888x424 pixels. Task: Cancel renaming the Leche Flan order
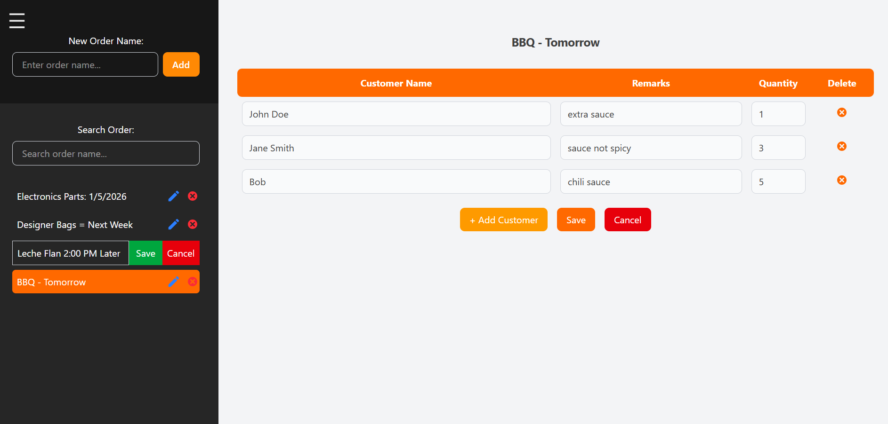181,253
